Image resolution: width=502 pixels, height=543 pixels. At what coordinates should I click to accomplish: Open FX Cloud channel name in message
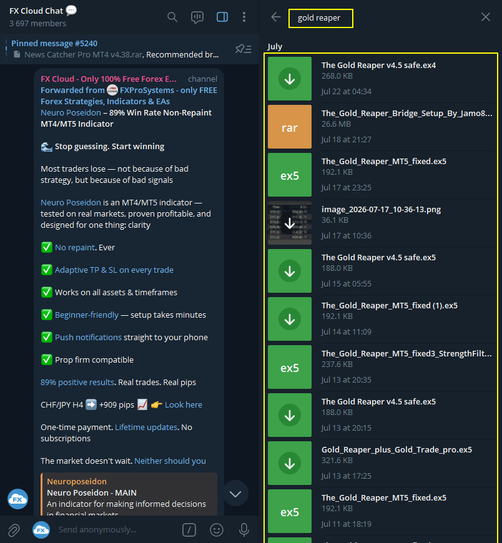(x=109, y=79)
